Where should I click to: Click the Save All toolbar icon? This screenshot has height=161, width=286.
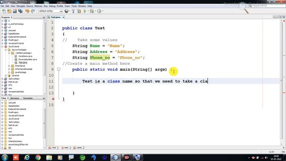tap(20, 11)
